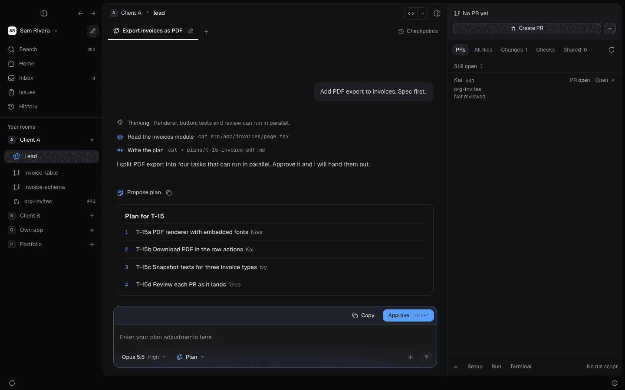Screen dimensions: 625x390
Task: Open the Terminal tab
Action: (521, 367)
